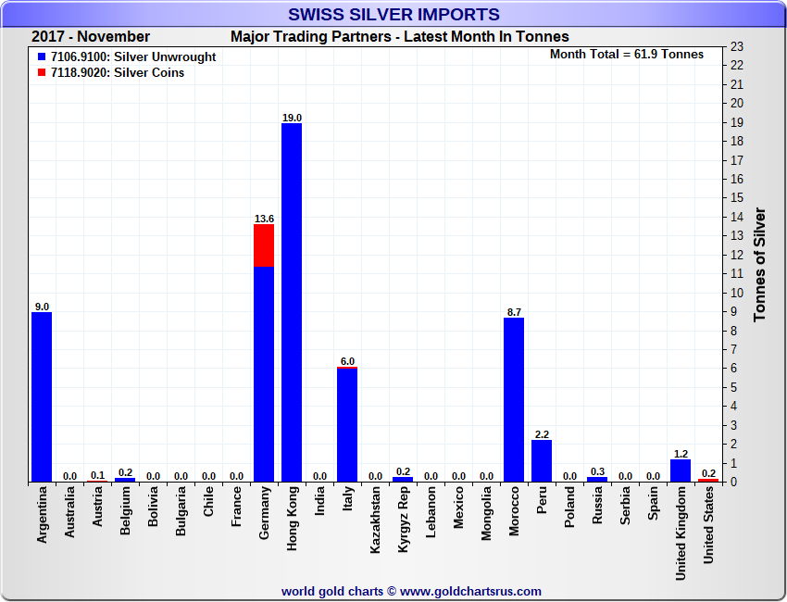Click the blue segment of Germany's bar
Screen dimensions: 787x602
point(264,373)
